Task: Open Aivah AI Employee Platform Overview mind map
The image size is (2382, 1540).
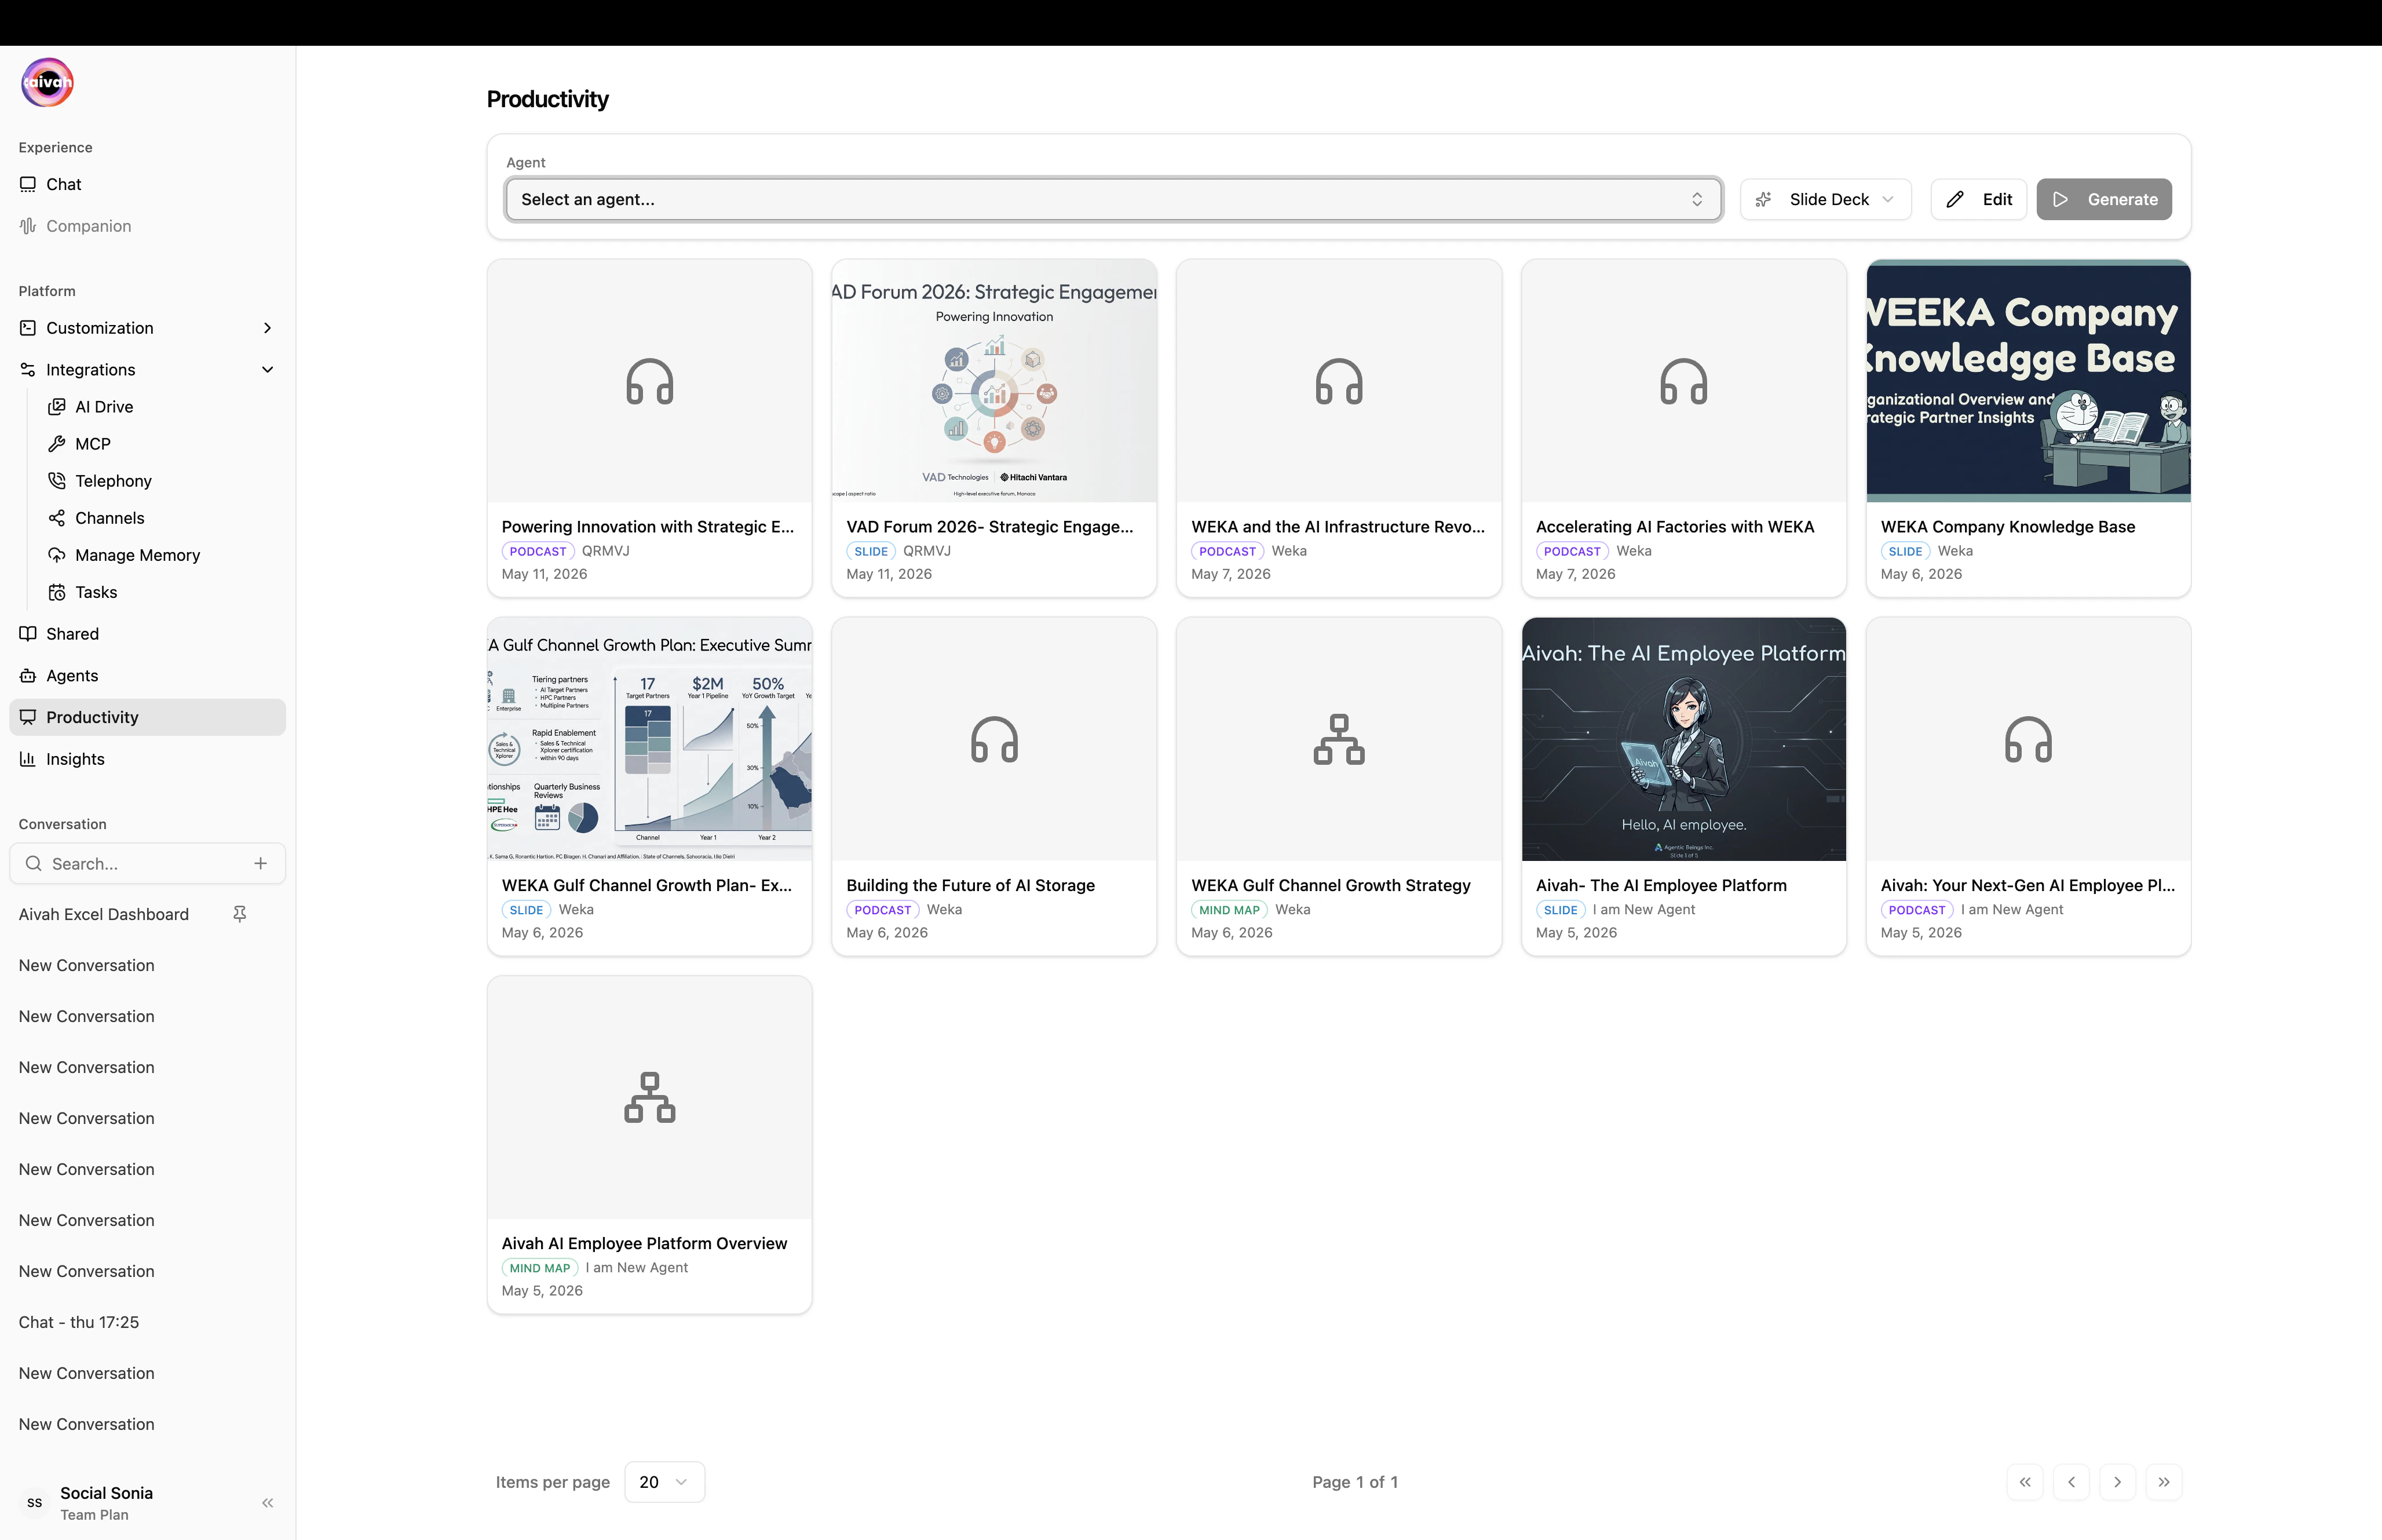Action: [x=650, y=1145]
